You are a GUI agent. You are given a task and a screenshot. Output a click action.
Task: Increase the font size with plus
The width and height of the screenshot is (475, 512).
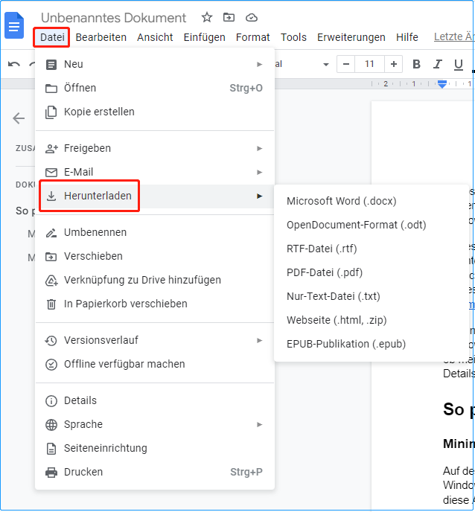[394, 64]
